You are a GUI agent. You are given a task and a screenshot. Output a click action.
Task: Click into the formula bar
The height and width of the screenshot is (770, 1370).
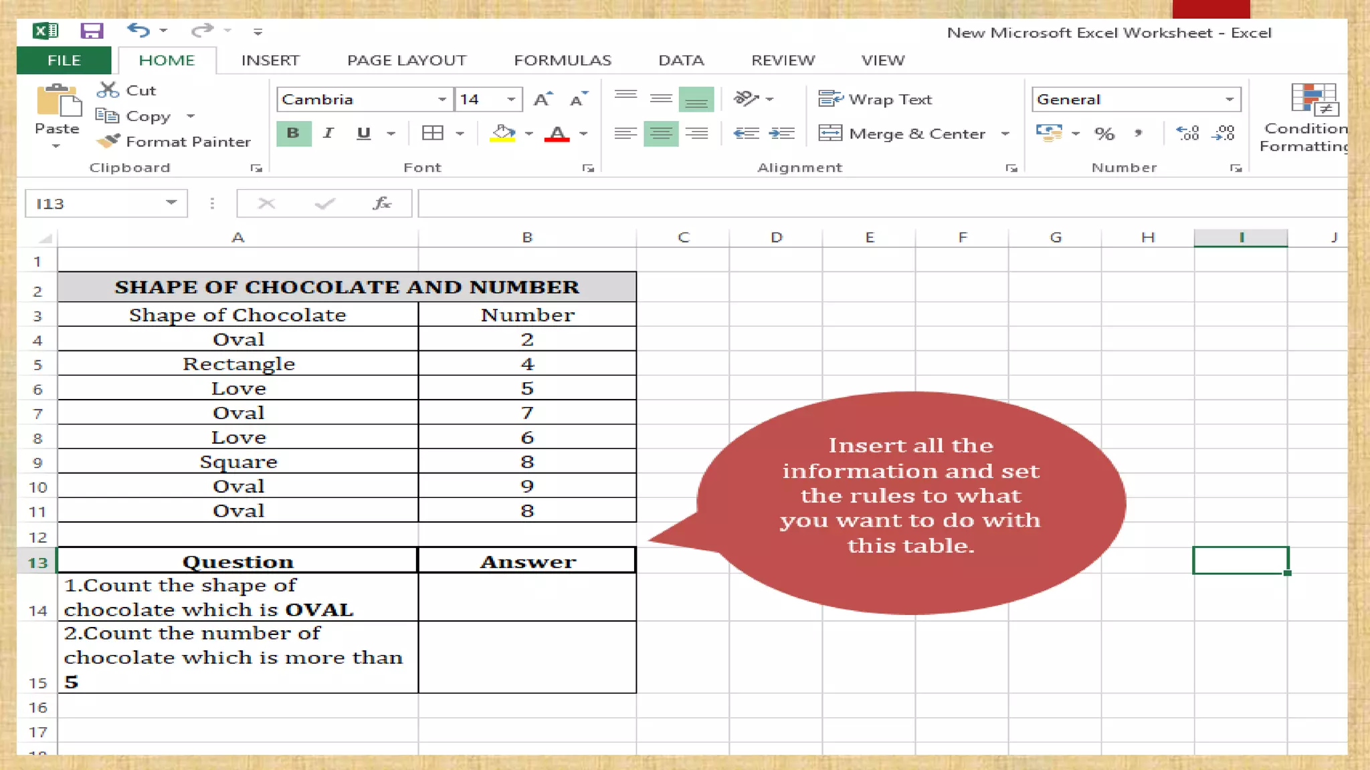click(x=882, y=204)
